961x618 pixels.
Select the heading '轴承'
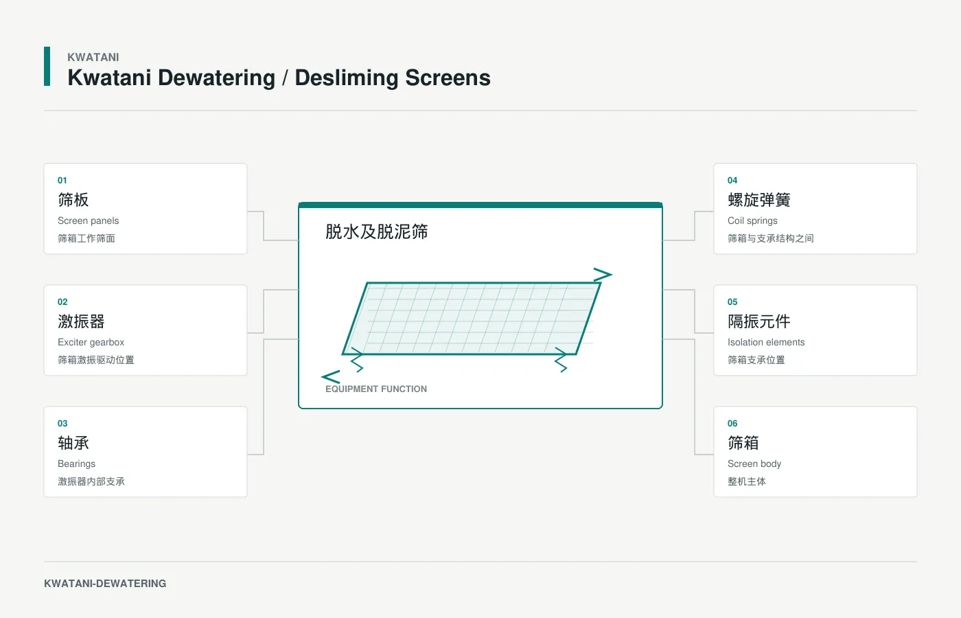click(73, 443)
